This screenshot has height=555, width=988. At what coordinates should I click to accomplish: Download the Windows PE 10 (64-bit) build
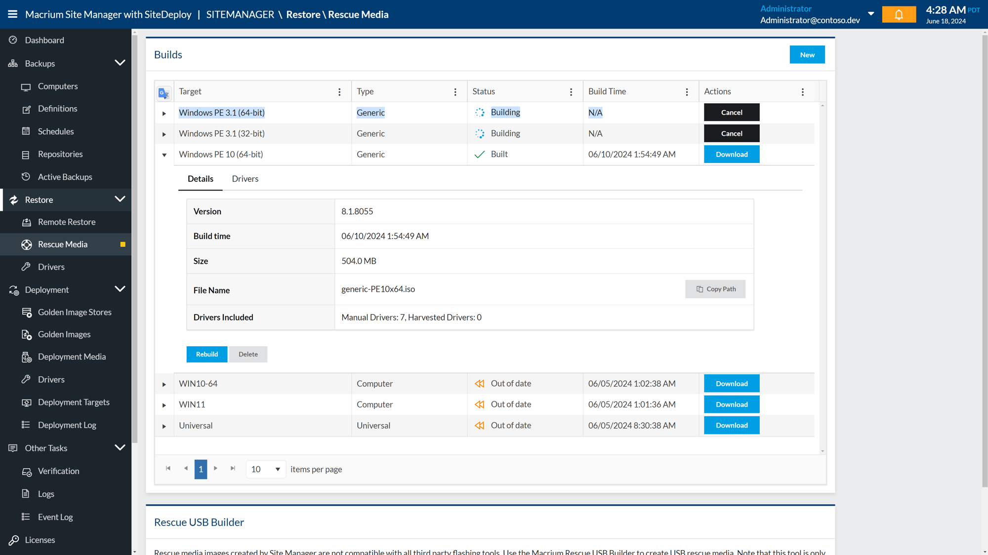click(x=732, y=155)
